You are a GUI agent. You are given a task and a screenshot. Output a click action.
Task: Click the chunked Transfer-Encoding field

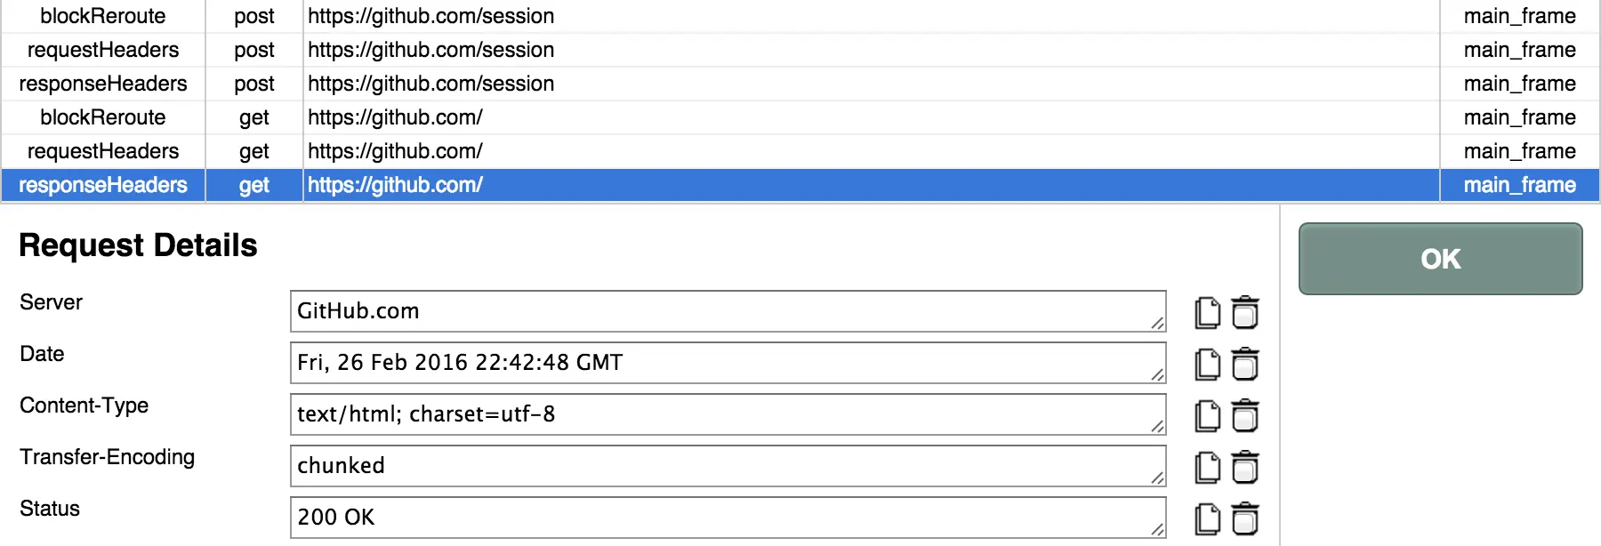pos(728,466)
